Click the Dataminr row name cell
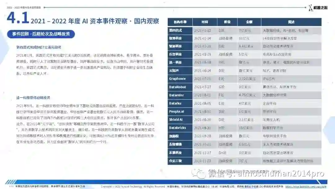The width and height of the screenshot is (335, 189). coord(180,95)
